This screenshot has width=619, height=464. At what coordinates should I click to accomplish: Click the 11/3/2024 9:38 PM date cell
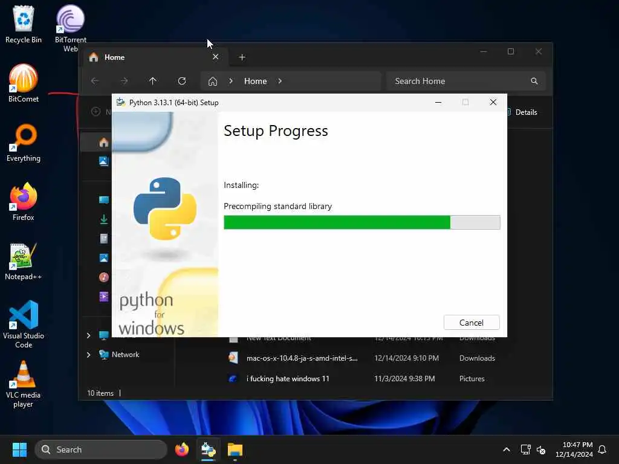tap(404, 378)
